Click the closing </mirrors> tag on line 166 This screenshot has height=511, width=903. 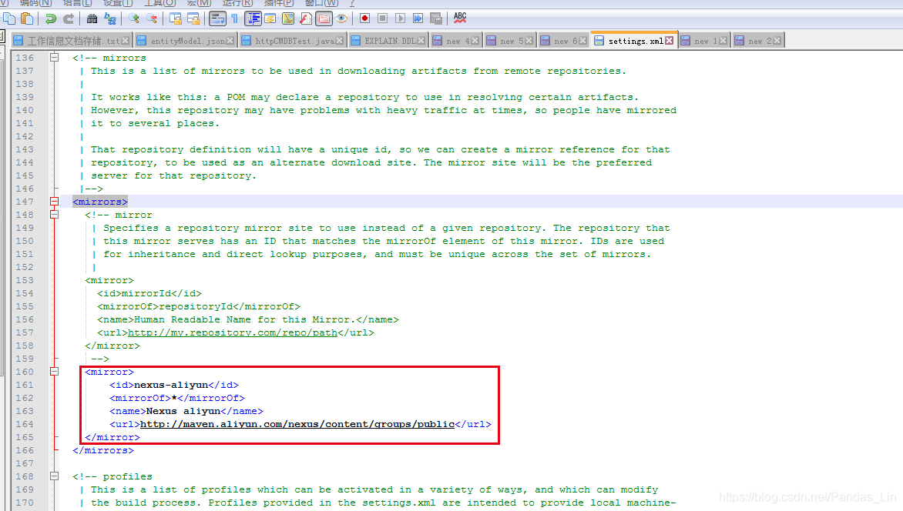pos(103,450)
